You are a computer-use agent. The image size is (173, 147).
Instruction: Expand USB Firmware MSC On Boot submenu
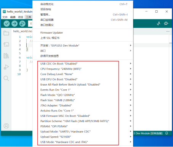click(x=83, y=116)
